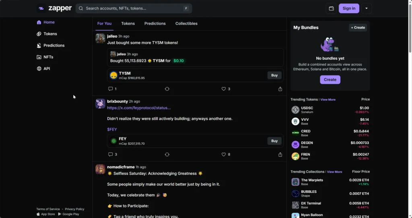Open The Warplets collection

pos(330,182)
